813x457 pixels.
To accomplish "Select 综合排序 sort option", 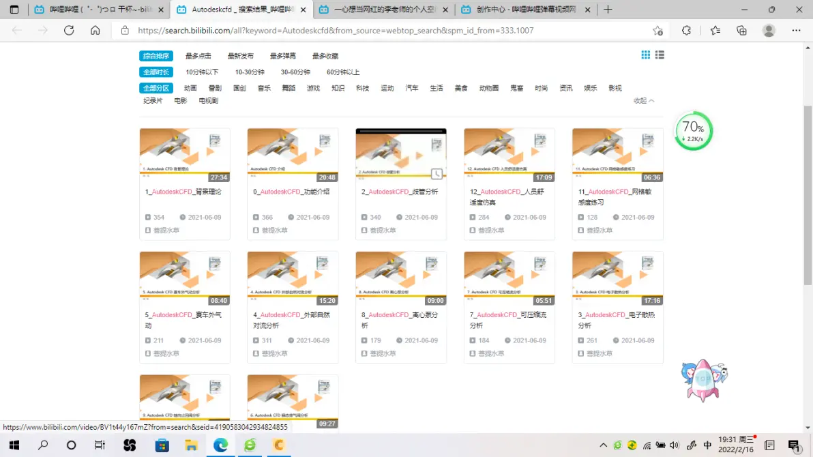I will 156,56.
